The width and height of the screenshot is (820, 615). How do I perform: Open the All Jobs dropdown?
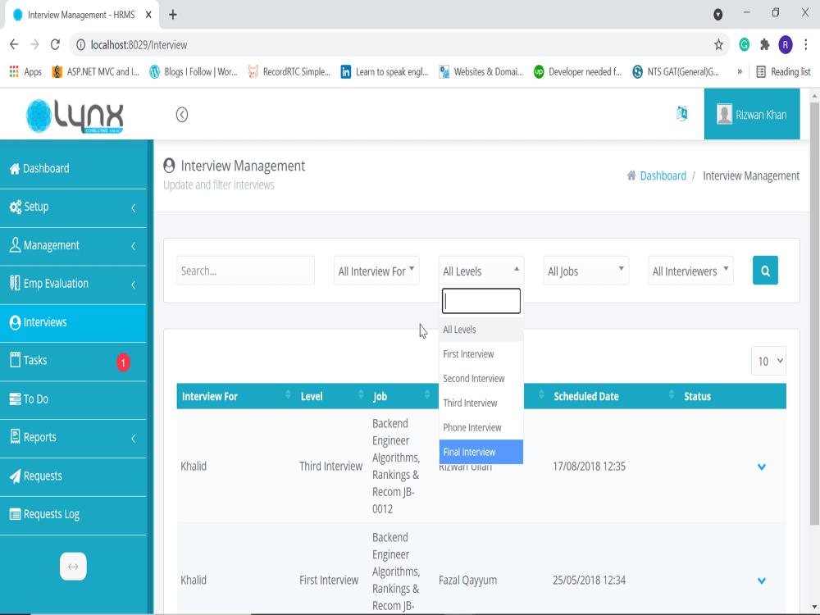(x=586, y=271)
